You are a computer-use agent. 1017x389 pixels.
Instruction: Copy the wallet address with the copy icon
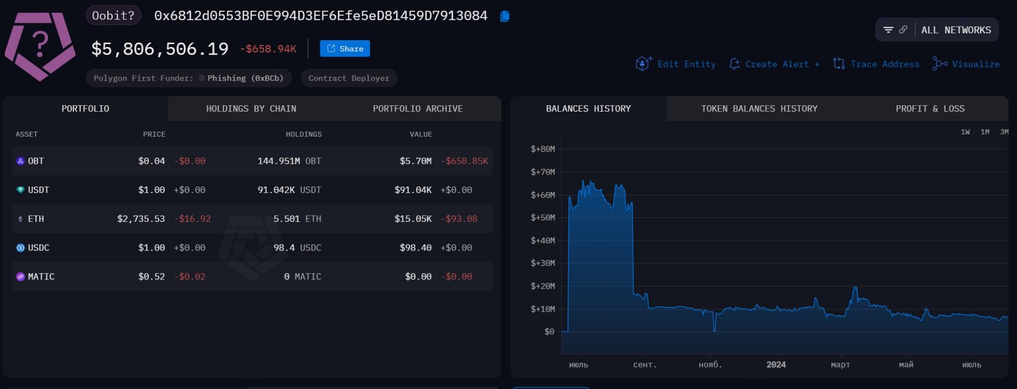505,16
